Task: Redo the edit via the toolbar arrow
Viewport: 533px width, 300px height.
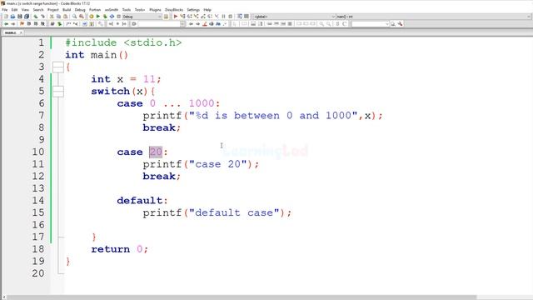Action: (42, 17)
